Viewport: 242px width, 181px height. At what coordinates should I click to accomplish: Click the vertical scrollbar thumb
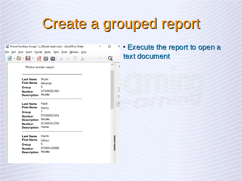112,89
